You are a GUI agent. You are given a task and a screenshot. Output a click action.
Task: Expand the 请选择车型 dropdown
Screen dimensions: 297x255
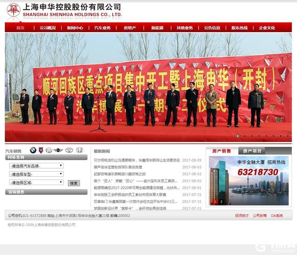[x=36, y=174]
